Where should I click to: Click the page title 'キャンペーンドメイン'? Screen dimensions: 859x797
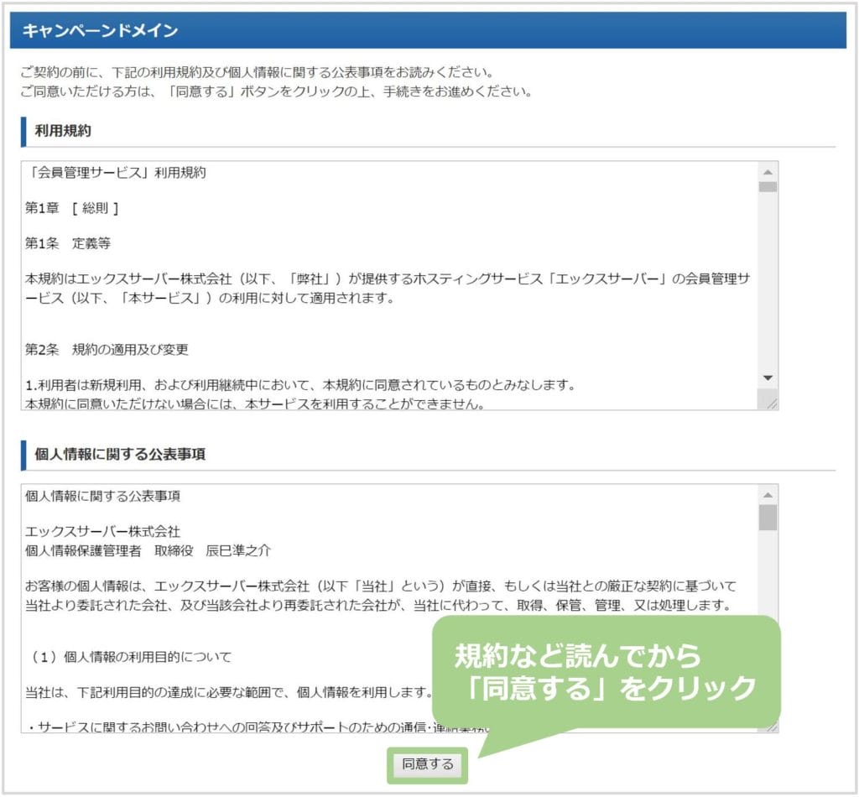(101, 31)
